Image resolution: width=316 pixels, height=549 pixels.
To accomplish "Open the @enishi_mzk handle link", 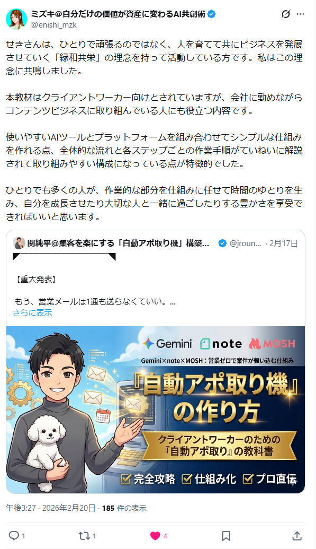I will click(x=54, y=25).
